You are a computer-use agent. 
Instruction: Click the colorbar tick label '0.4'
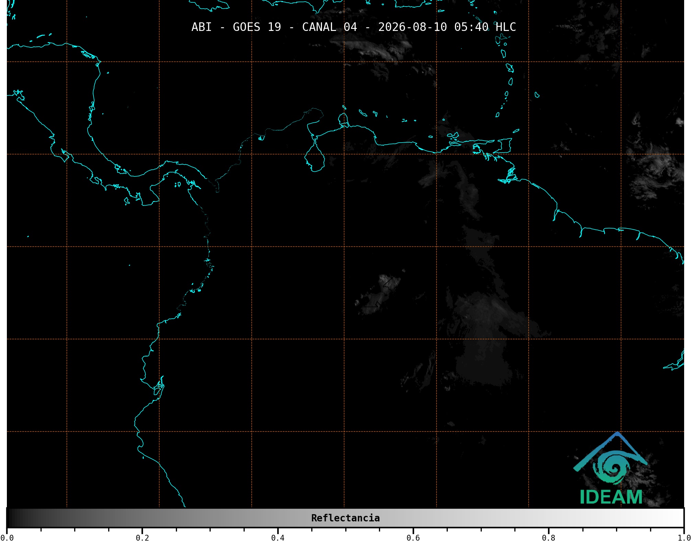pyautogui.click(x=278, y=538)
